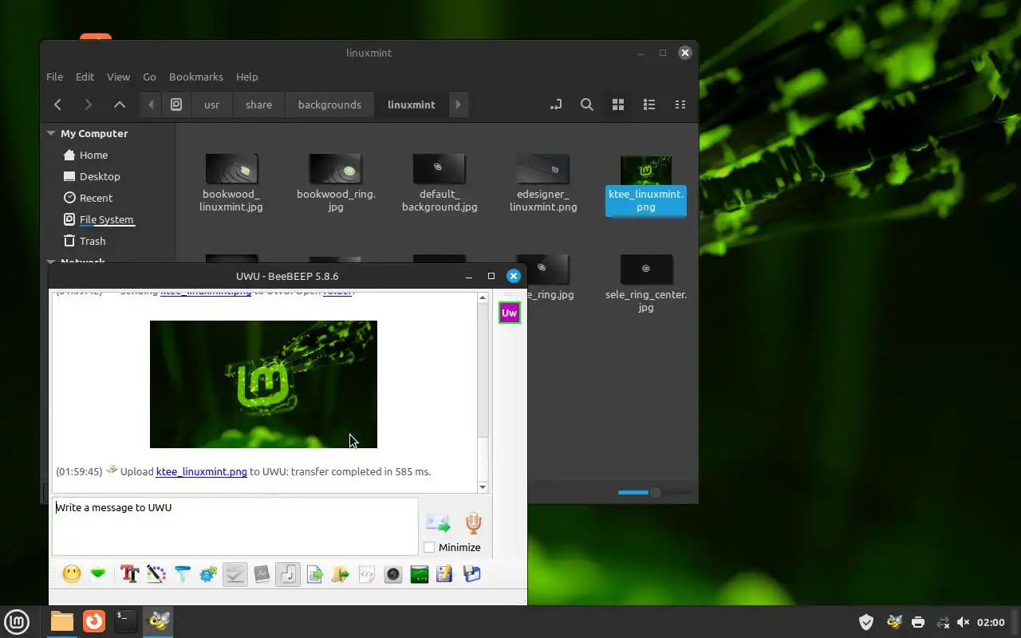Screen dimensions: 1021x638
Task: Select sele_ring_center.jpg file
Action: pyautogui.click(x=646, y=283)
